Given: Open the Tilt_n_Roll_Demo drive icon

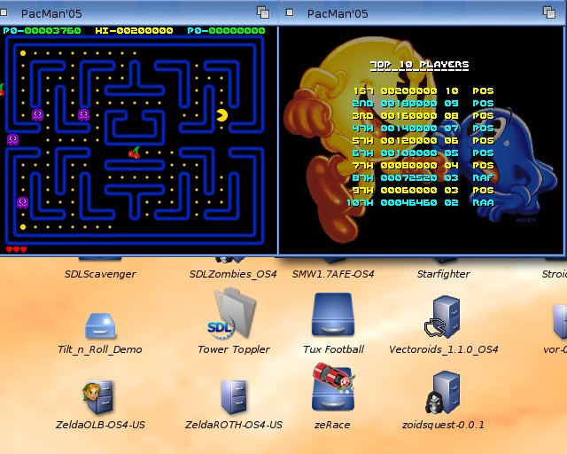Looking at the screenshot, I should 100,325.
